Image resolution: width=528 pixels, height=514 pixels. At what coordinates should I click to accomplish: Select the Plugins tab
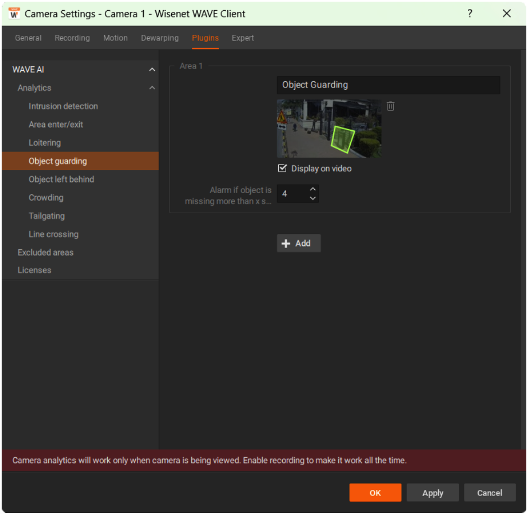coord(205,38)
